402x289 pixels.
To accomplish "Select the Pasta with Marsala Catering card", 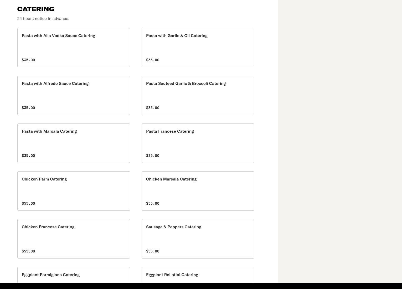I will (74, 143).
